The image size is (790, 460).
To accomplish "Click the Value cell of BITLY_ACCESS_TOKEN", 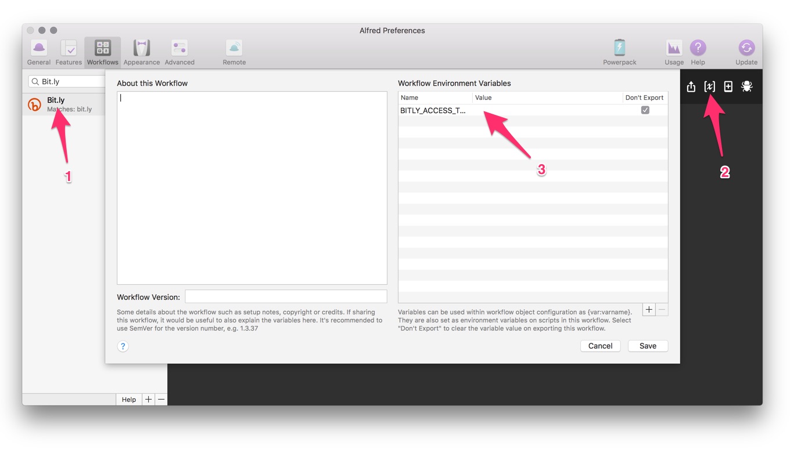I will point(547,110).
